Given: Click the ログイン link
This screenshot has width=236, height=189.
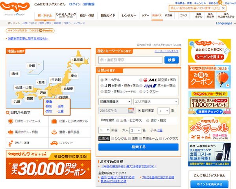Looking at the screenshot, I should tap(75, 4).
